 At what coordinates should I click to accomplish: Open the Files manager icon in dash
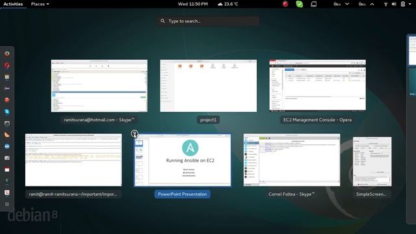tap(7, 77)
